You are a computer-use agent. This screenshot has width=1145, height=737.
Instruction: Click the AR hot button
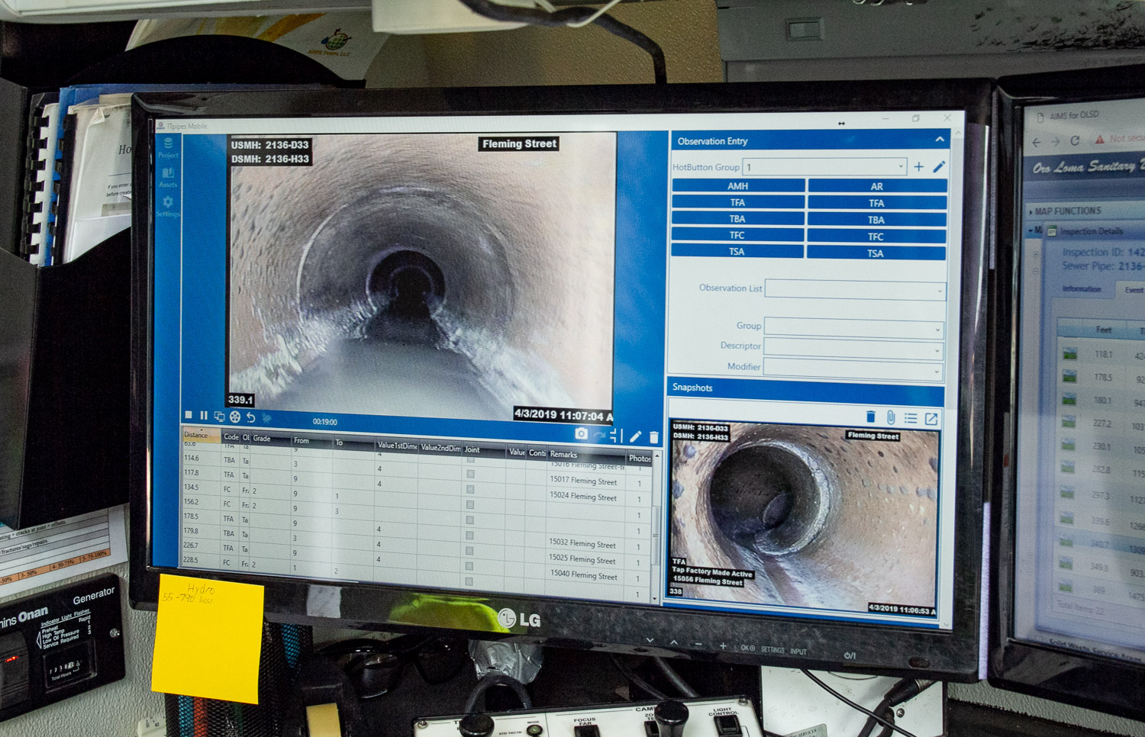pos(877,186)
